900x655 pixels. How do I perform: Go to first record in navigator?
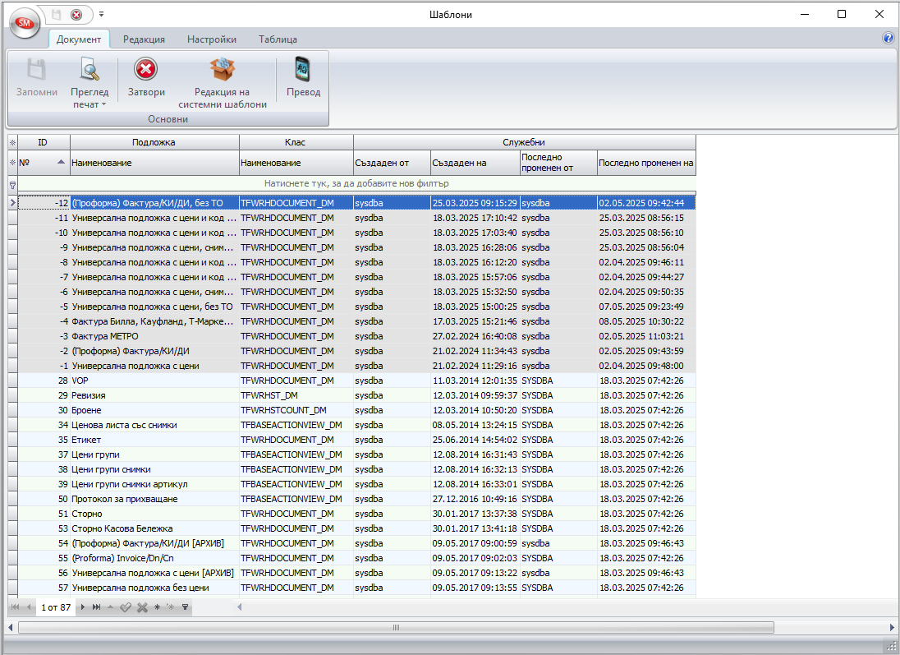point(15,607)
